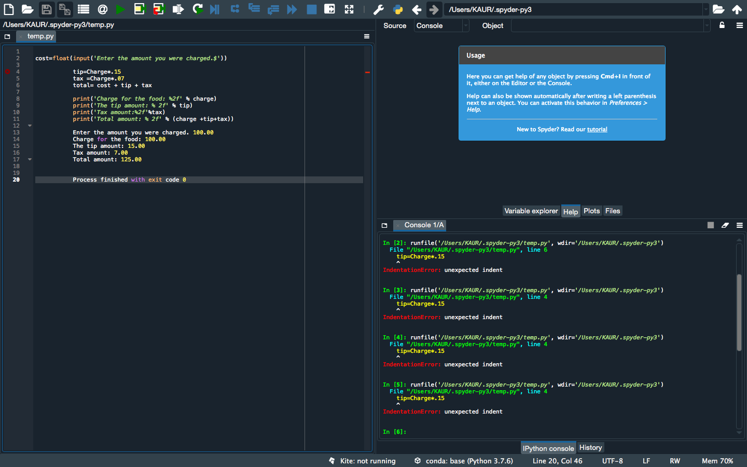The height and width of the screenshot is (467, 747).
Task: Switch to the Files tab
Action: point(613,211)
